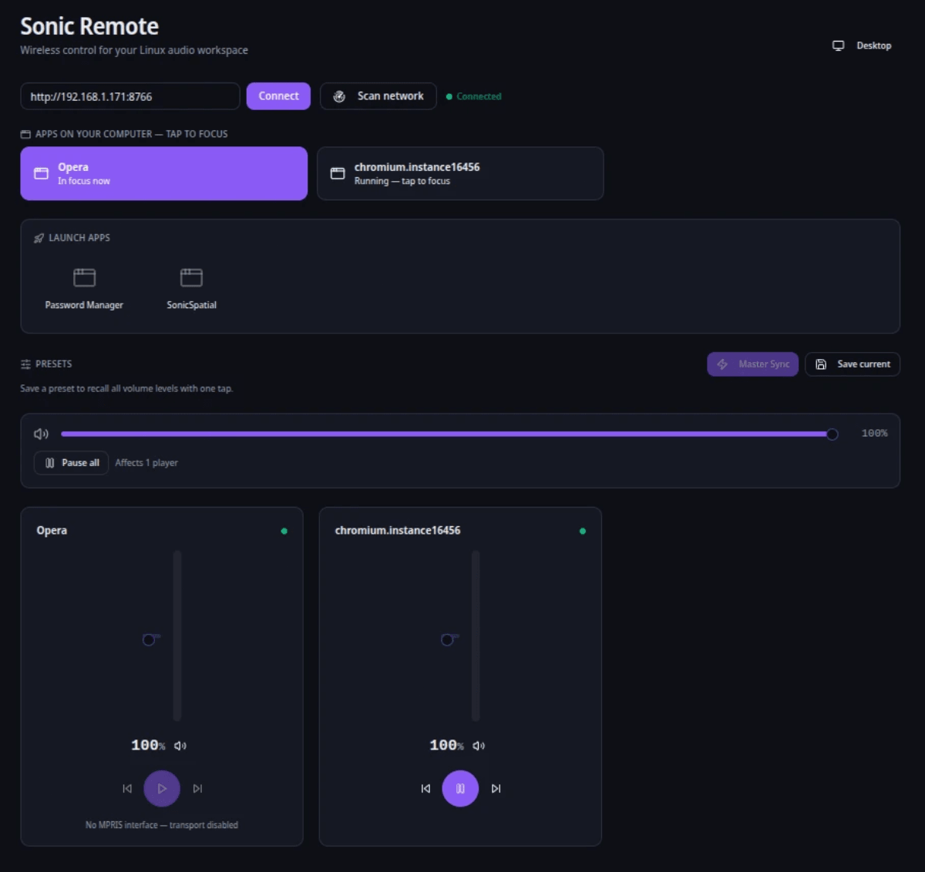Mute the Opera player volume

tap(180, 746)
